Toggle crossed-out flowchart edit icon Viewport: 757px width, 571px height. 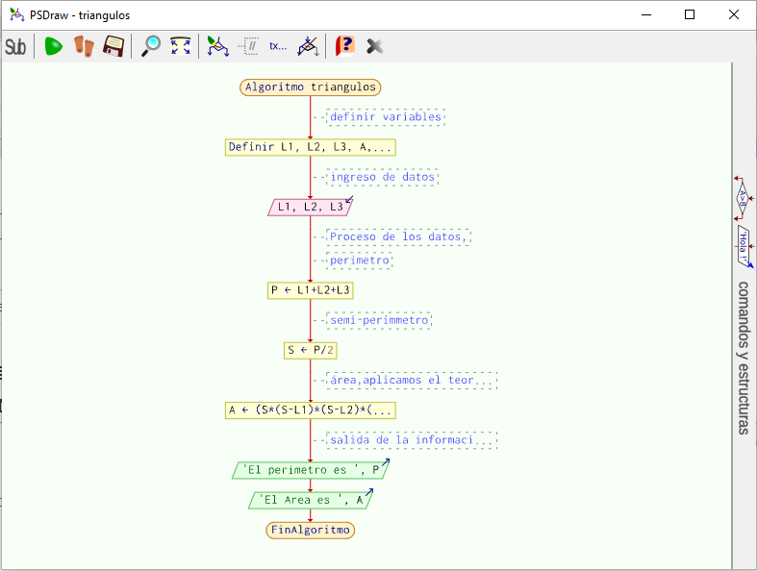(309, 46)
